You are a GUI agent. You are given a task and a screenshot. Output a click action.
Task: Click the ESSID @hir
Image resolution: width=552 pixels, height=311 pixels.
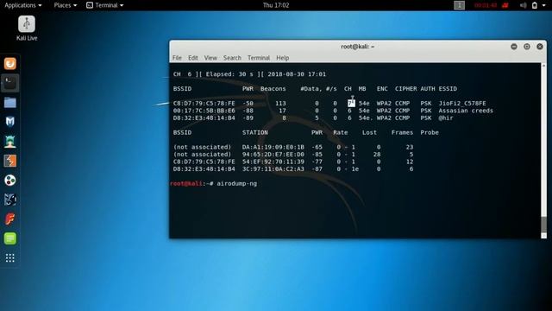[446, 118]
